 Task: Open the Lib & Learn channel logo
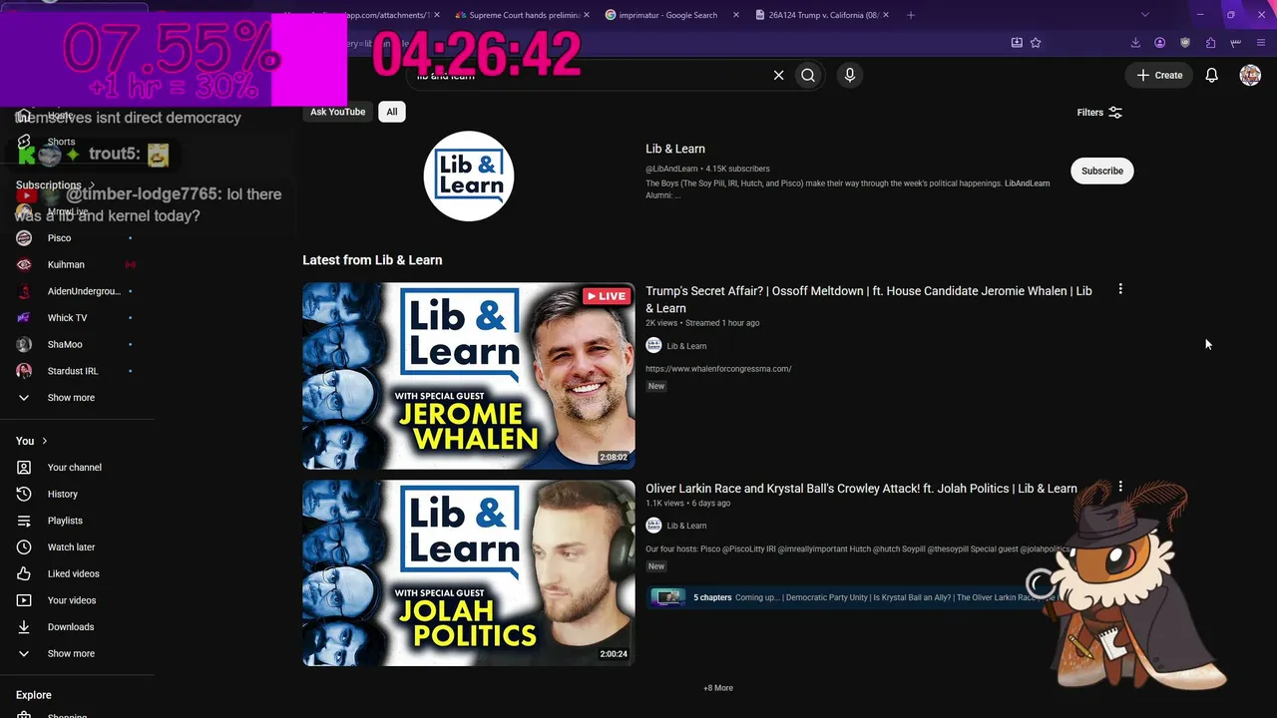pyautogui.click(x=469, y=176)
